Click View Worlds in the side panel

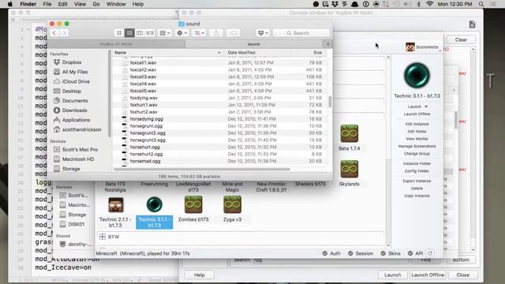(417, 139)
